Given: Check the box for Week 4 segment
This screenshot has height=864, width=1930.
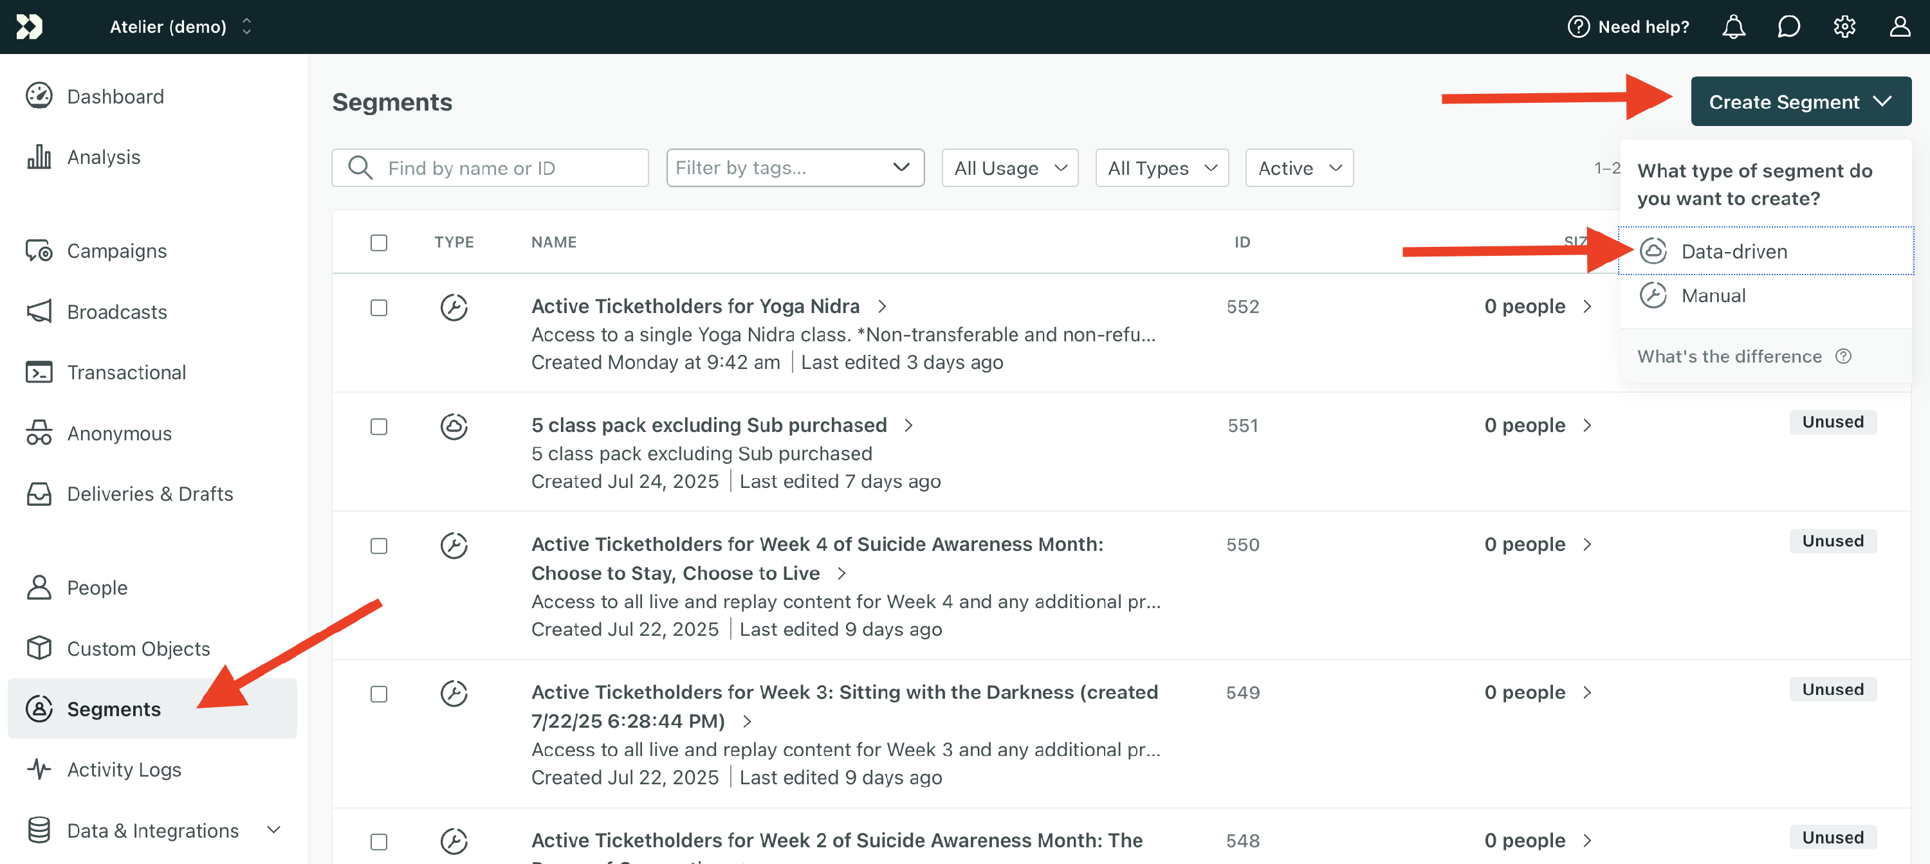Looking at the screenshot, I should click(x=379, y=546).
